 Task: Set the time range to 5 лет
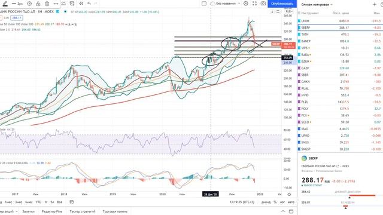[x=52, y=202]
